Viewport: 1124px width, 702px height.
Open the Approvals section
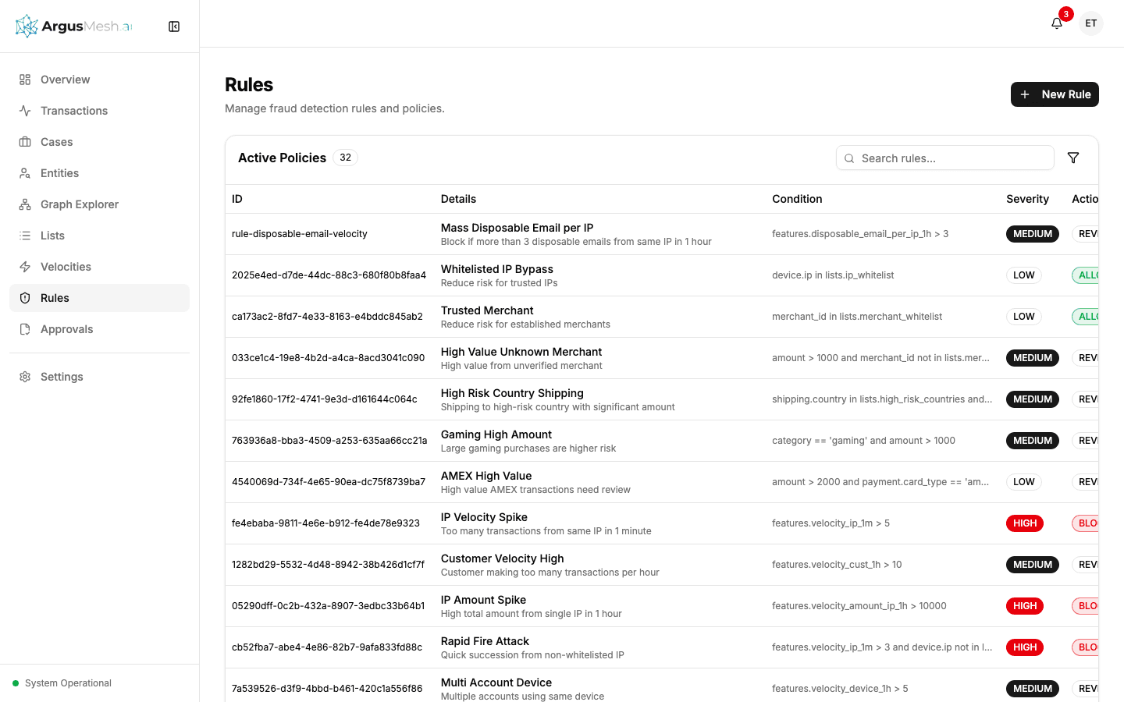[x=66, y=328]
